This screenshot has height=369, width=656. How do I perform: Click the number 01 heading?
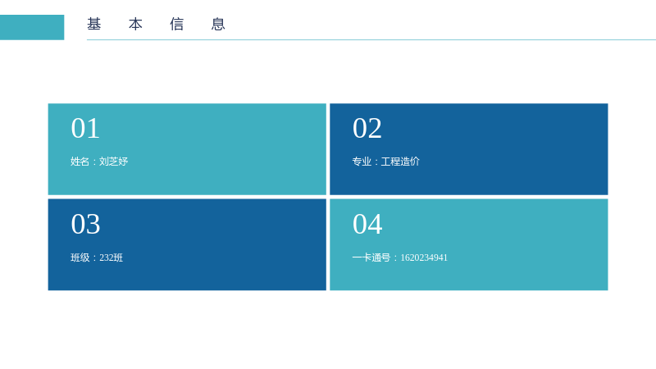(85, 128)
